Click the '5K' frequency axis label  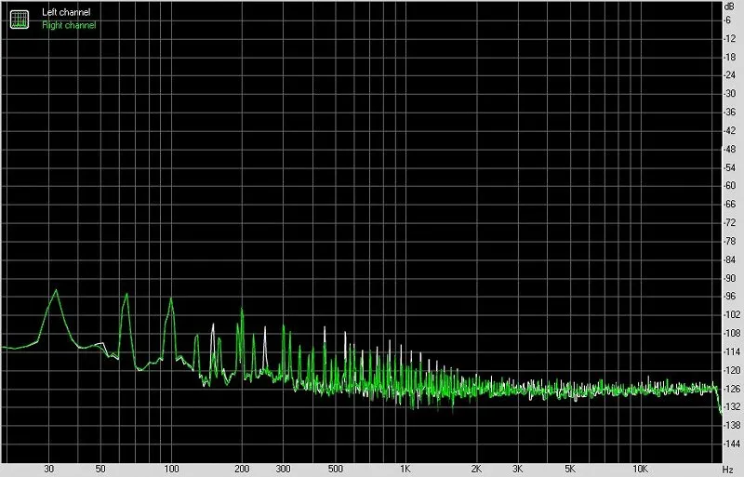(570, 469)
